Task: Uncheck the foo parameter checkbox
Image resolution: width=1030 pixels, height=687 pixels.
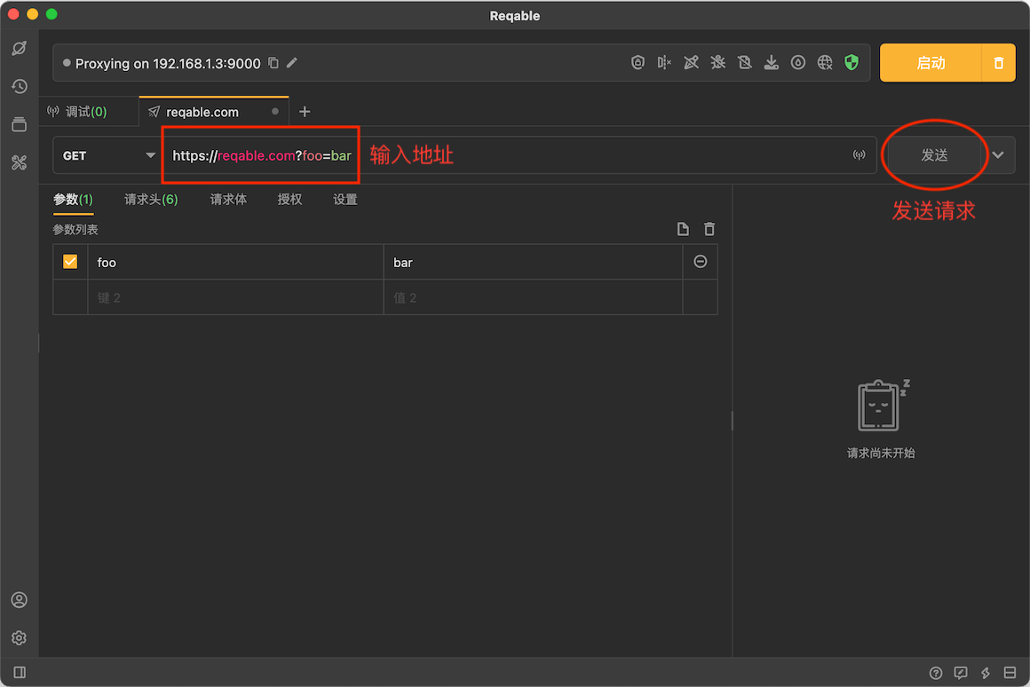Action: [70, 262]
